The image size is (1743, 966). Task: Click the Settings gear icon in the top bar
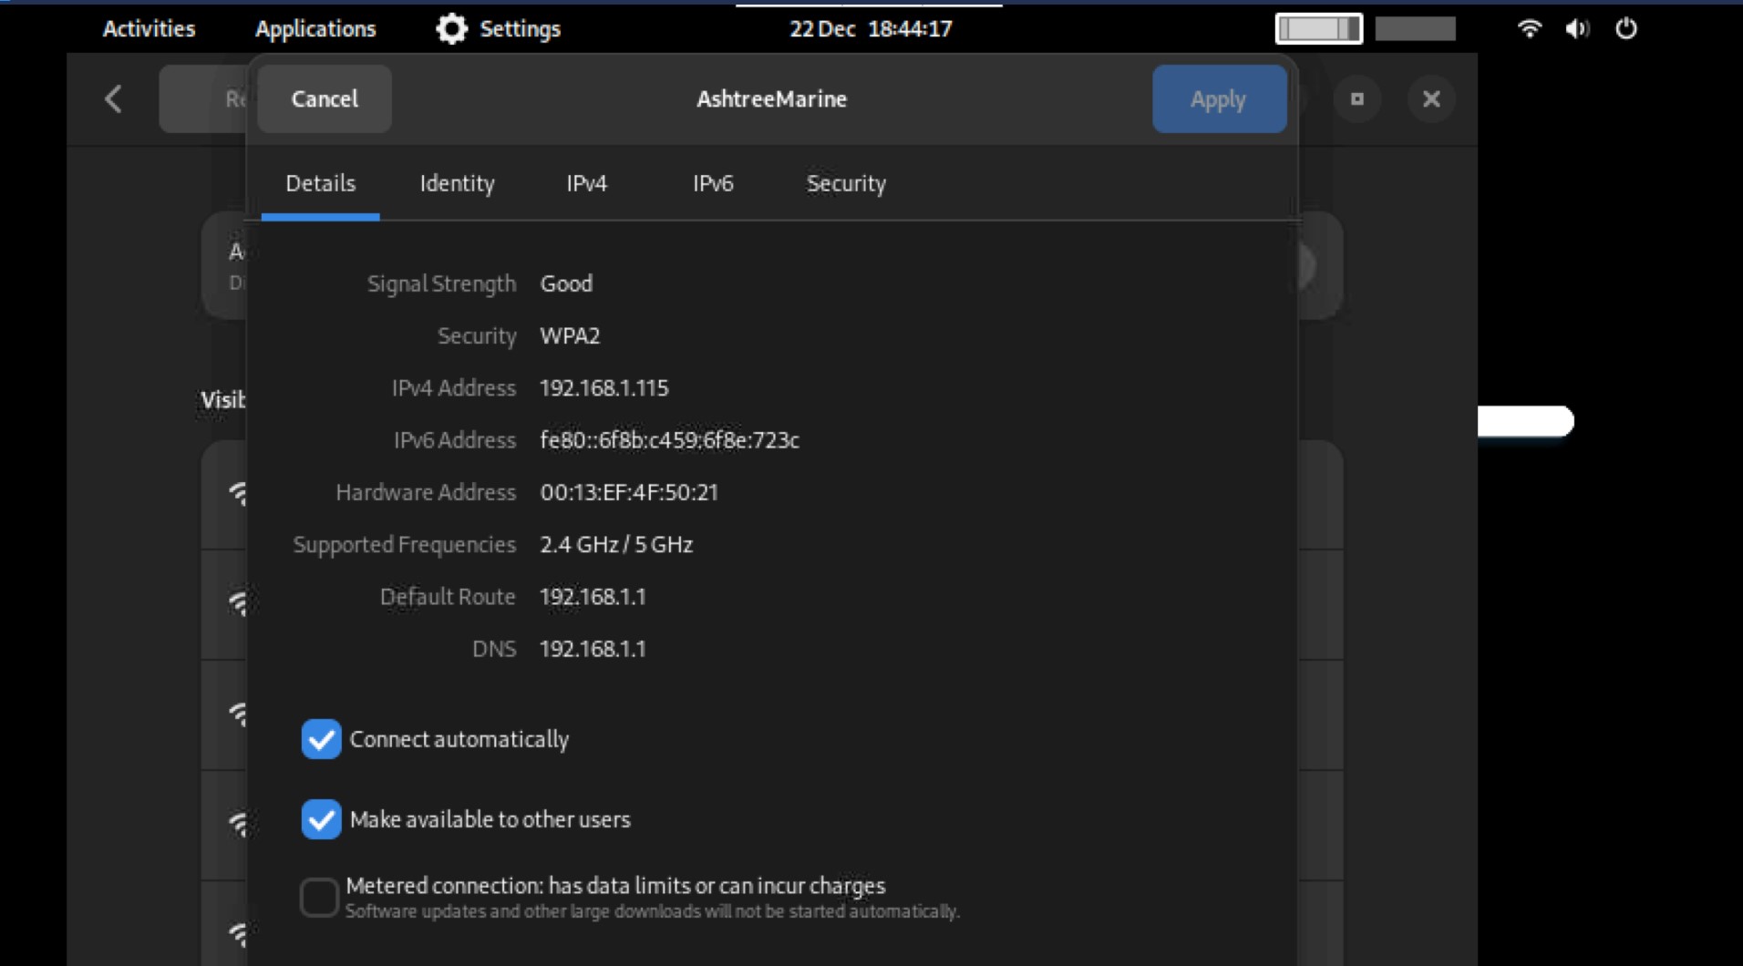tap(451, 29)
